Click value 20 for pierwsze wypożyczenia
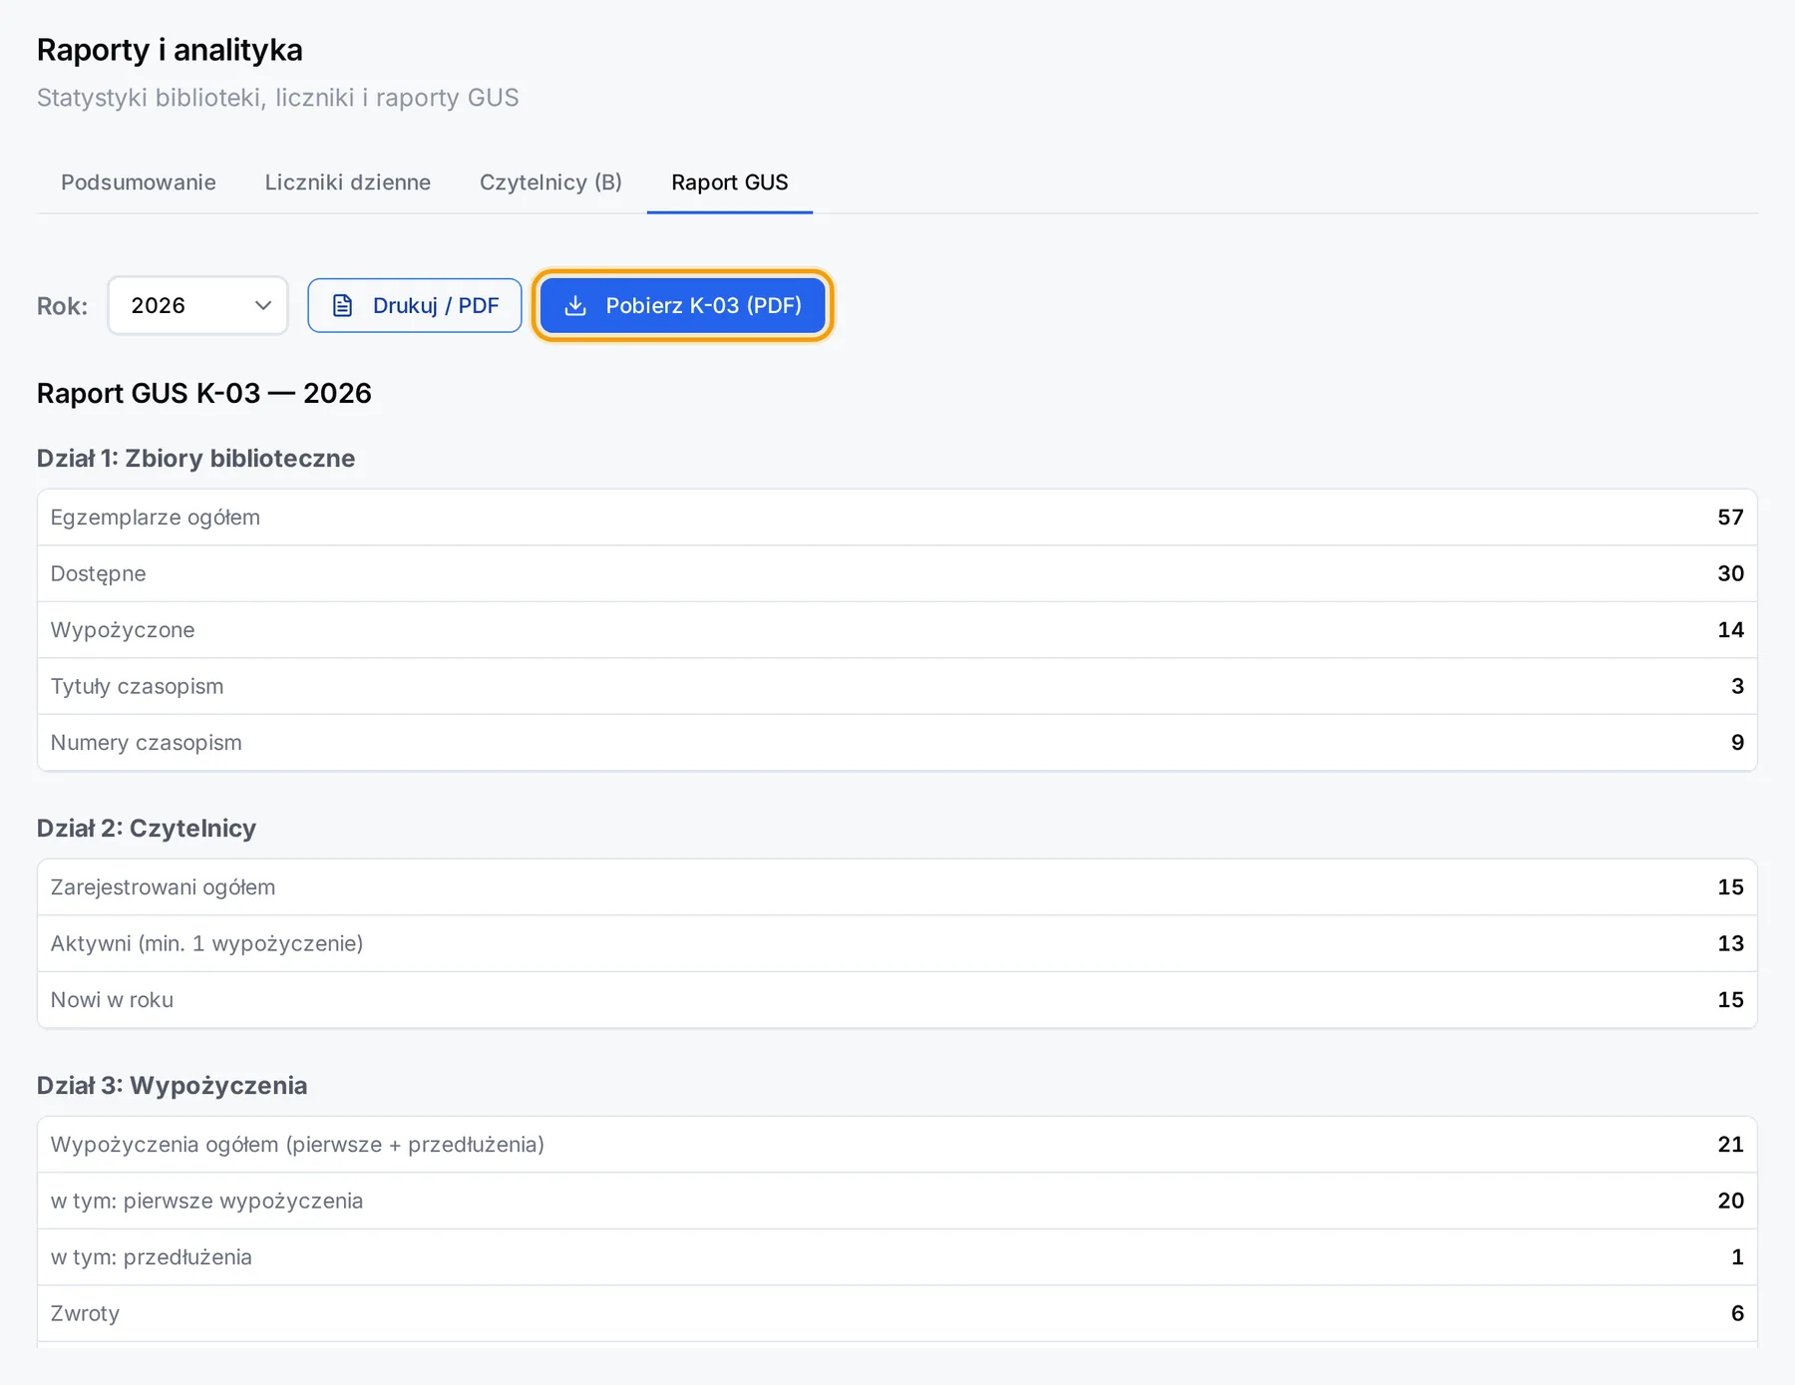 pyautogui.click(x=1730, y=1201)
